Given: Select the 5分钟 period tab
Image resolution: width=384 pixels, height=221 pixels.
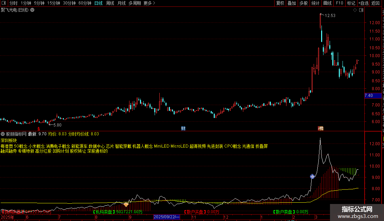Looking at the screenshot, I should coord(39,3).
